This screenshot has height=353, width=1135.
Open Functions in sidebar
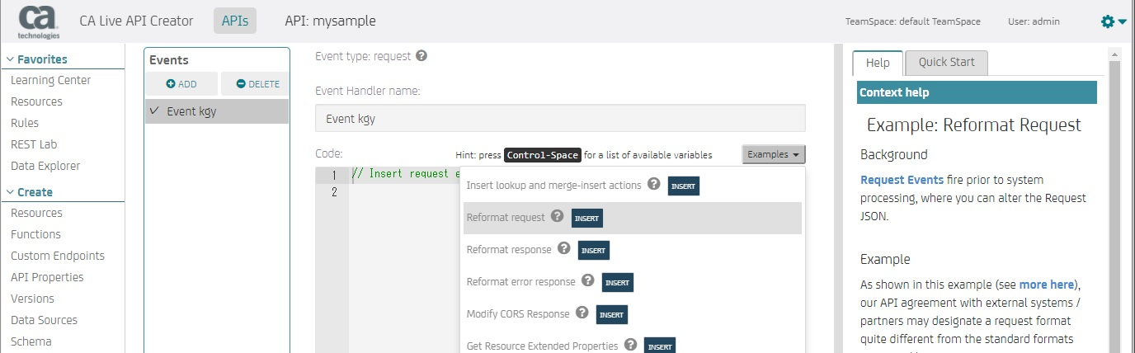coord(35,234)
